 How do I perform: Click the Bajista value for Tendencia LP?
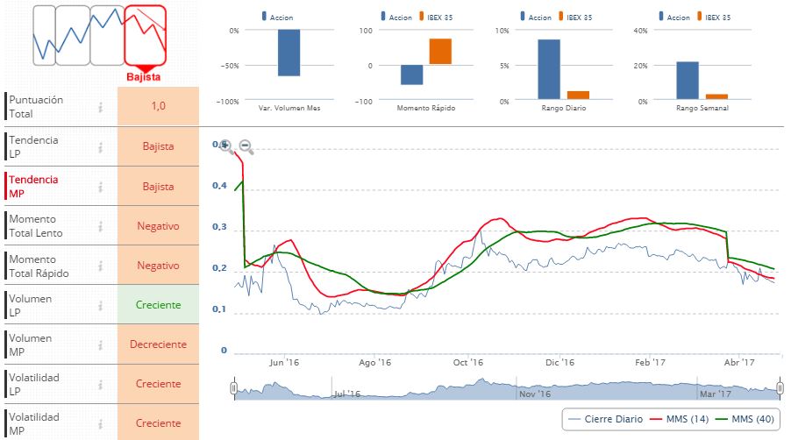point(159,146)
